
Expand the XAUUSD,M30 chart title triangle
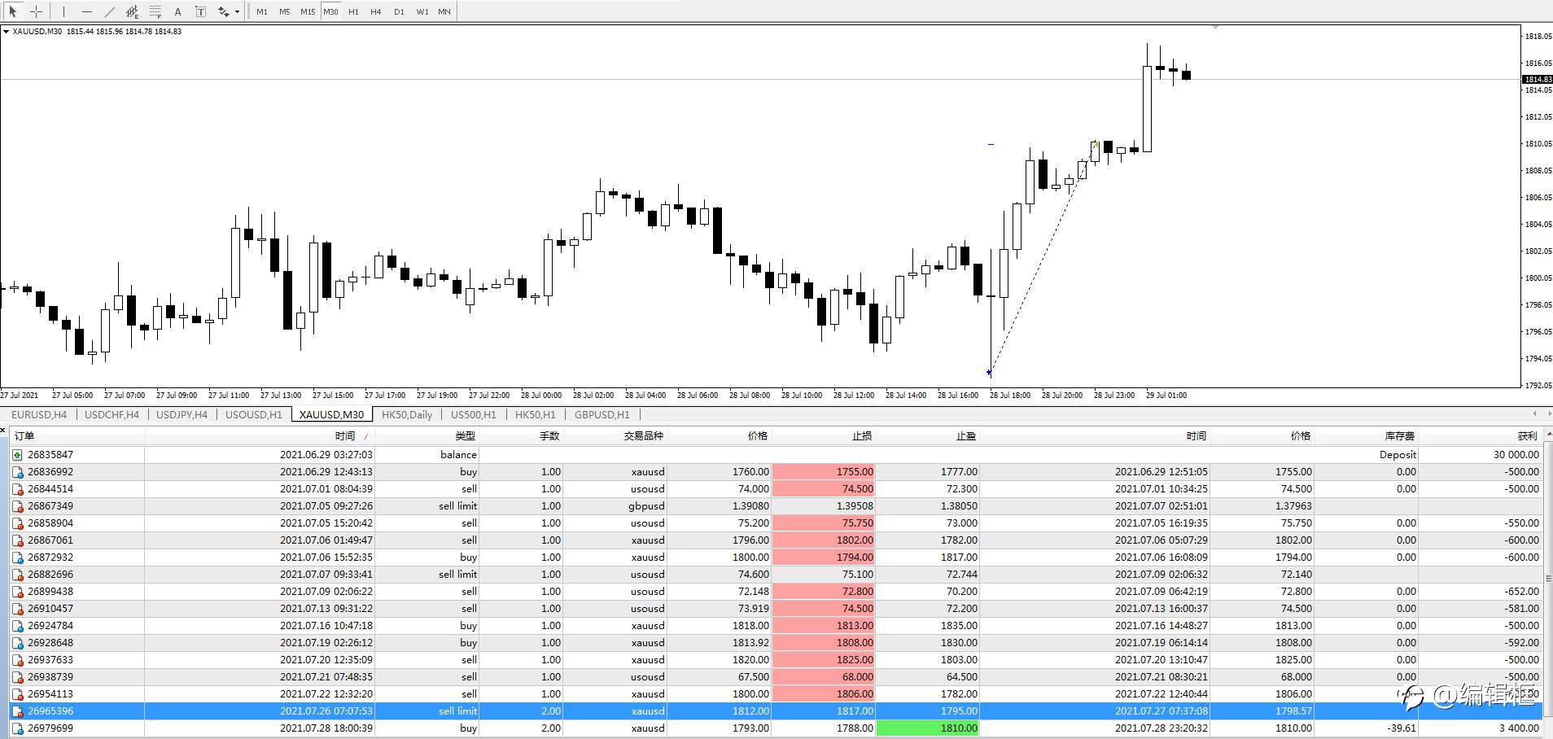coord(7,32)
